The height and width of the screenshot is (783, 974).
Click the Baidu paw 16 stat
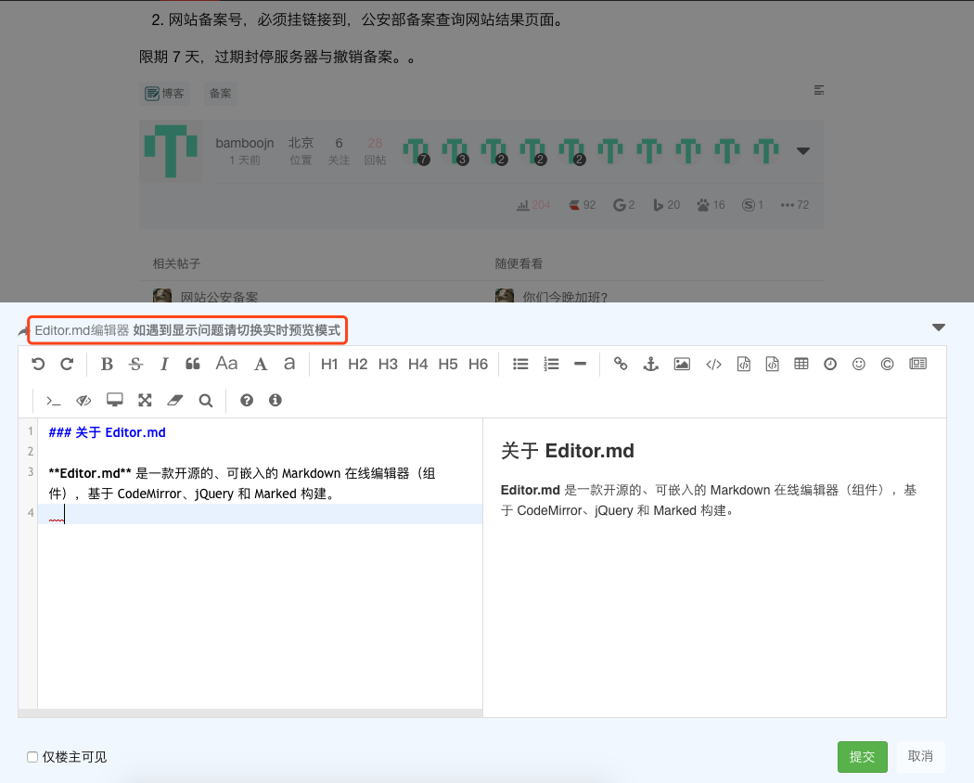[711, 205]
